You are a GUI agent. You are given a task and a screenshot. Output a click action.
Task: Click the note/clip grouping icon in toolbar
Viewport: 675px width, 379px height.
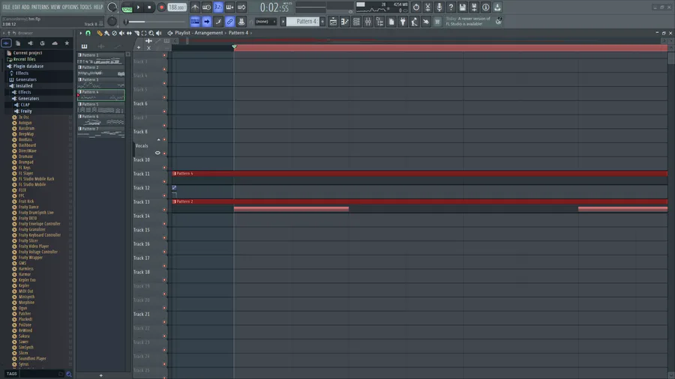(241, 22)
